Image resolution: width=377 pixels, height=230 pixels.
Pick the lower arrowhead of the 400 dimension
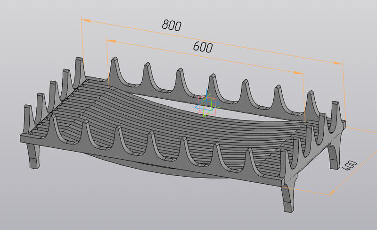click(x=332, y=192)
